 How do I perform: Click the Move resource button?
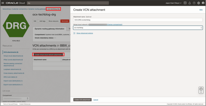click(x=54, y=21)
